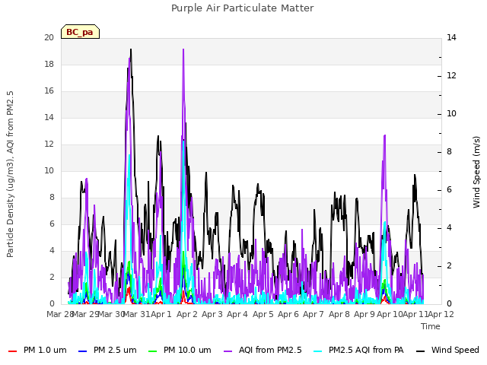Click the left axis value 16
Screen dimensions: 487x365
49,91
